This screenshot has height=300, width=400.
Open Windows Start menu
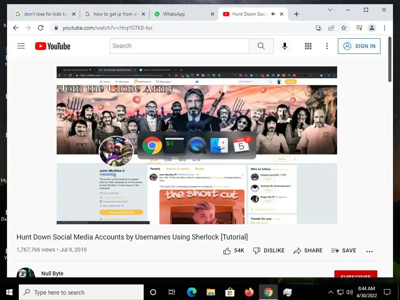pyautogui.click(x=9, y=292)
